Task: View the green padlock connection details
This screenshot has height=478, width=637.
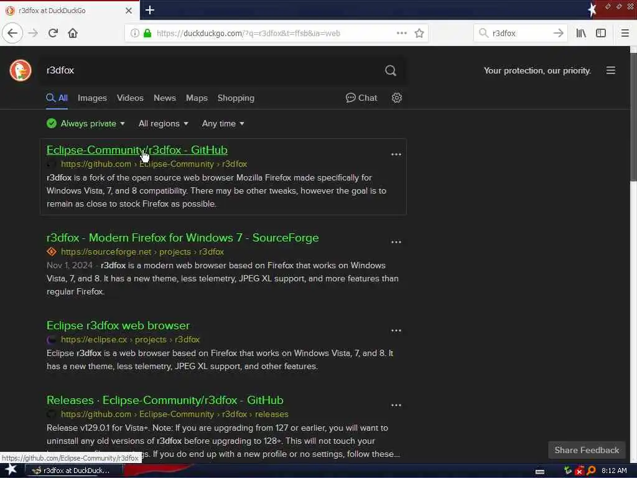Action: (147, 34)
